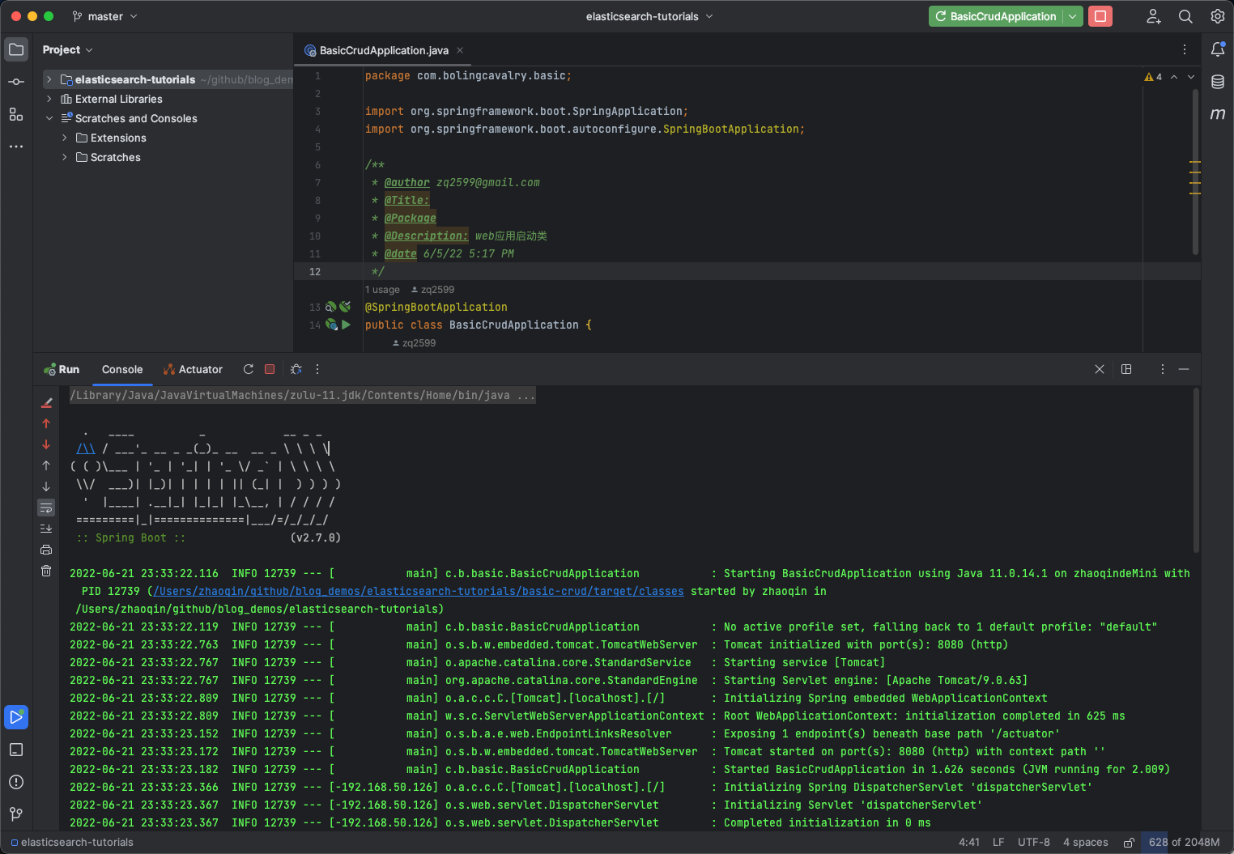Change line separator LF in status bar
Image resolution: width=1234 pixels, height=854 pixels.
click(998, 843)
